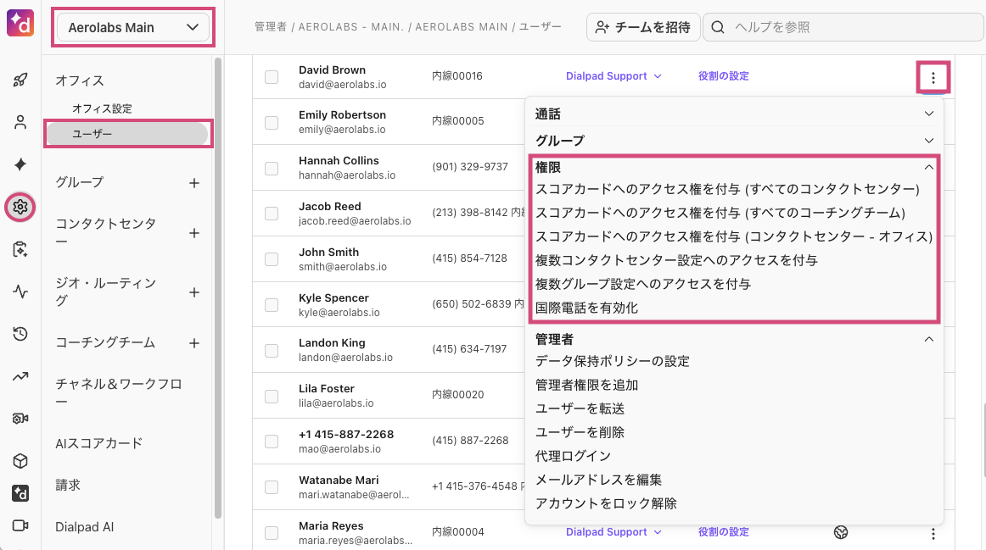Screen dimensions: 986x550
Task: Open the Aerolabs Main office dropdown
Action: click(132, 27)
